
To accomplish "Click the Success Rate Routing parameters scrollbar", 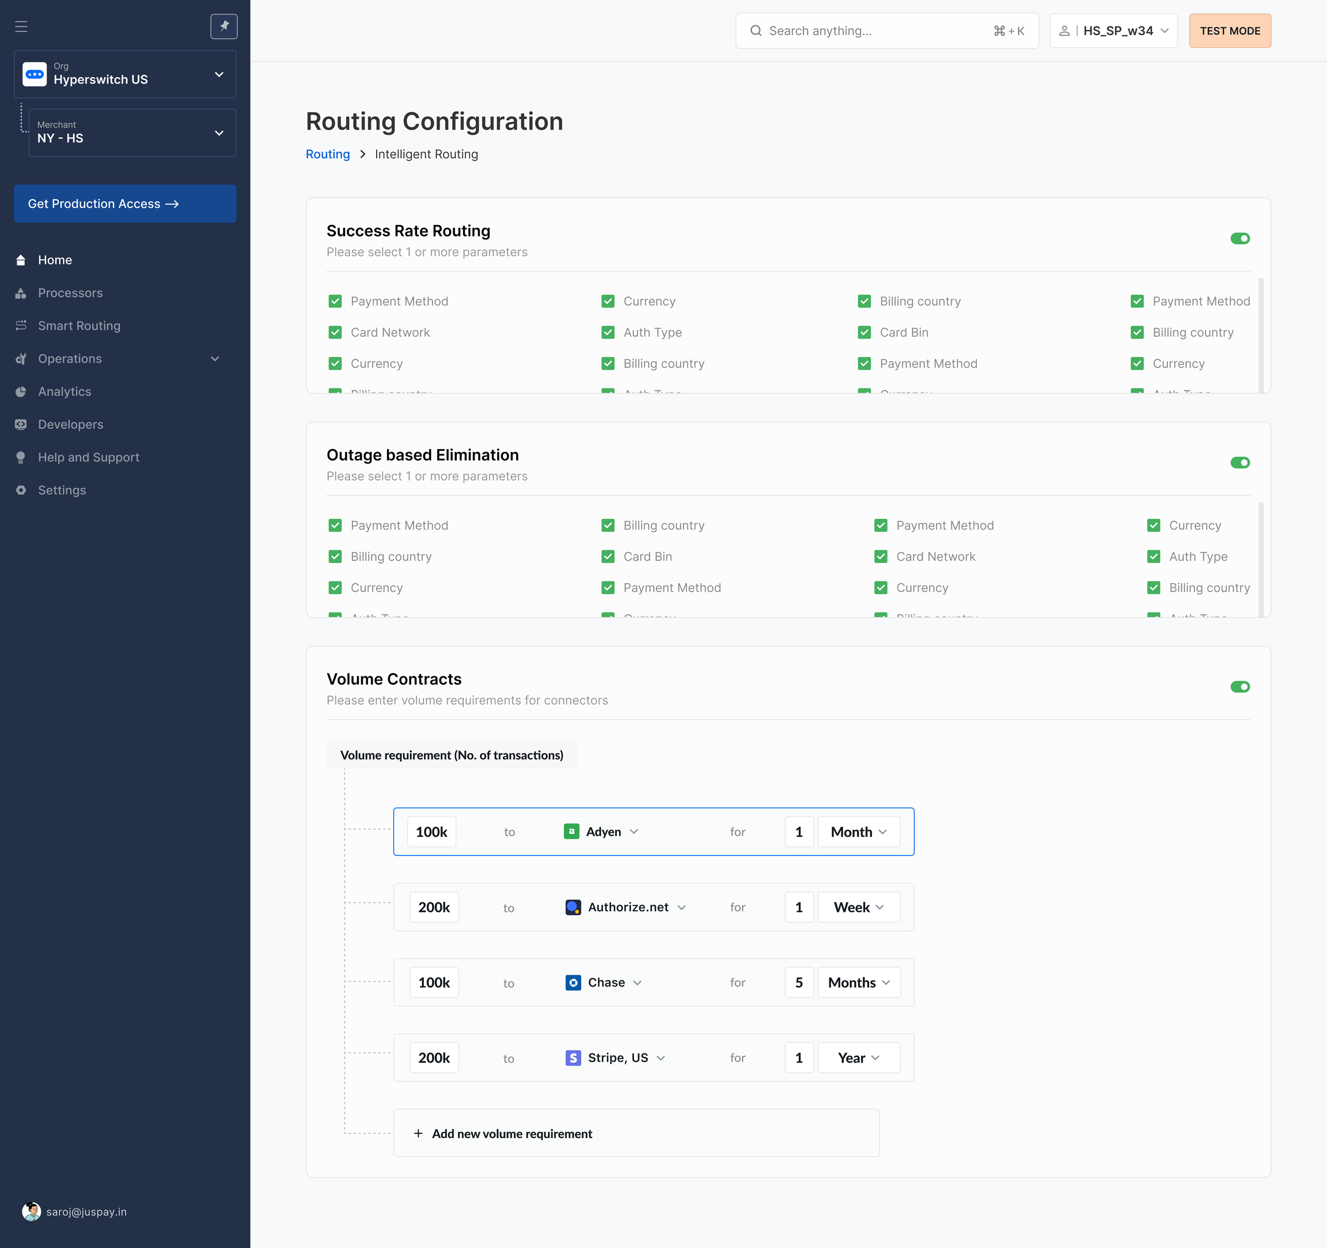I will [x=1260, y=333].
